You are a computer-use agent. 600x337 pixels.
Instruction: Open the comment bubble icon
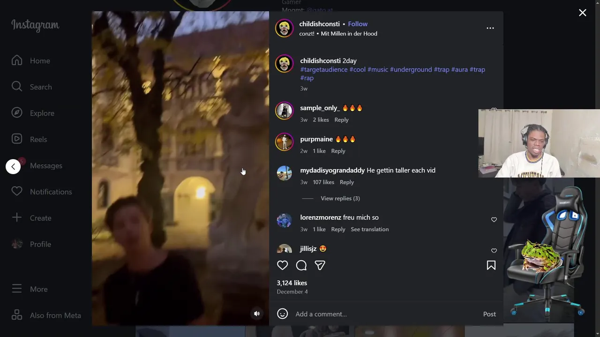301,265
